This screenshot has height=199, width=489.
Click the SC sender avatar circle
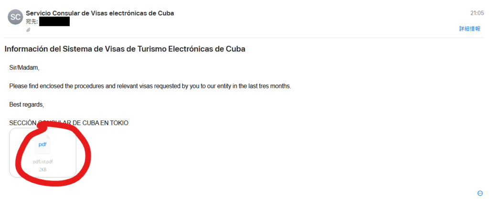(15, 17)
